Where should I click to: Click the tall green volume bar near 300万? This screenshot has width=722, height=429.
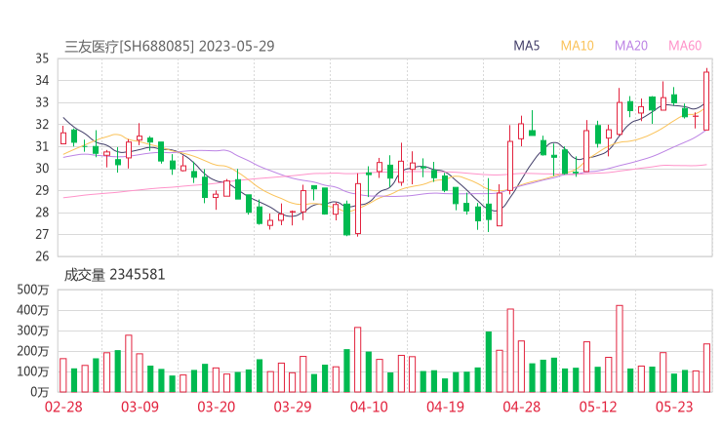[x=489, y=362]
